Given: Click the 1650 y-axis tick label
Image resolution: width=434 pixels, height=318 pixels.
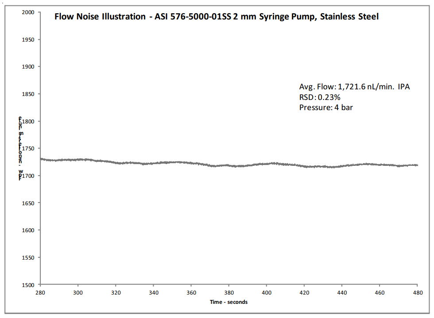Looking at the screenshot, I should (x=28, y=203).
